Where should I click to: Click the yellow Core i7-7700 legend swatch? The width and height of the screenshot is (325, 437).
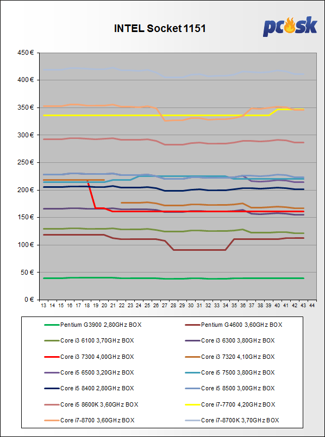click(192, 404)
